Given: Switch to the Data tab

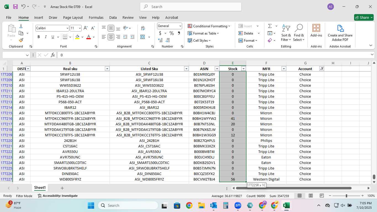Looking at the screenshot, I should tap(113, 17).
